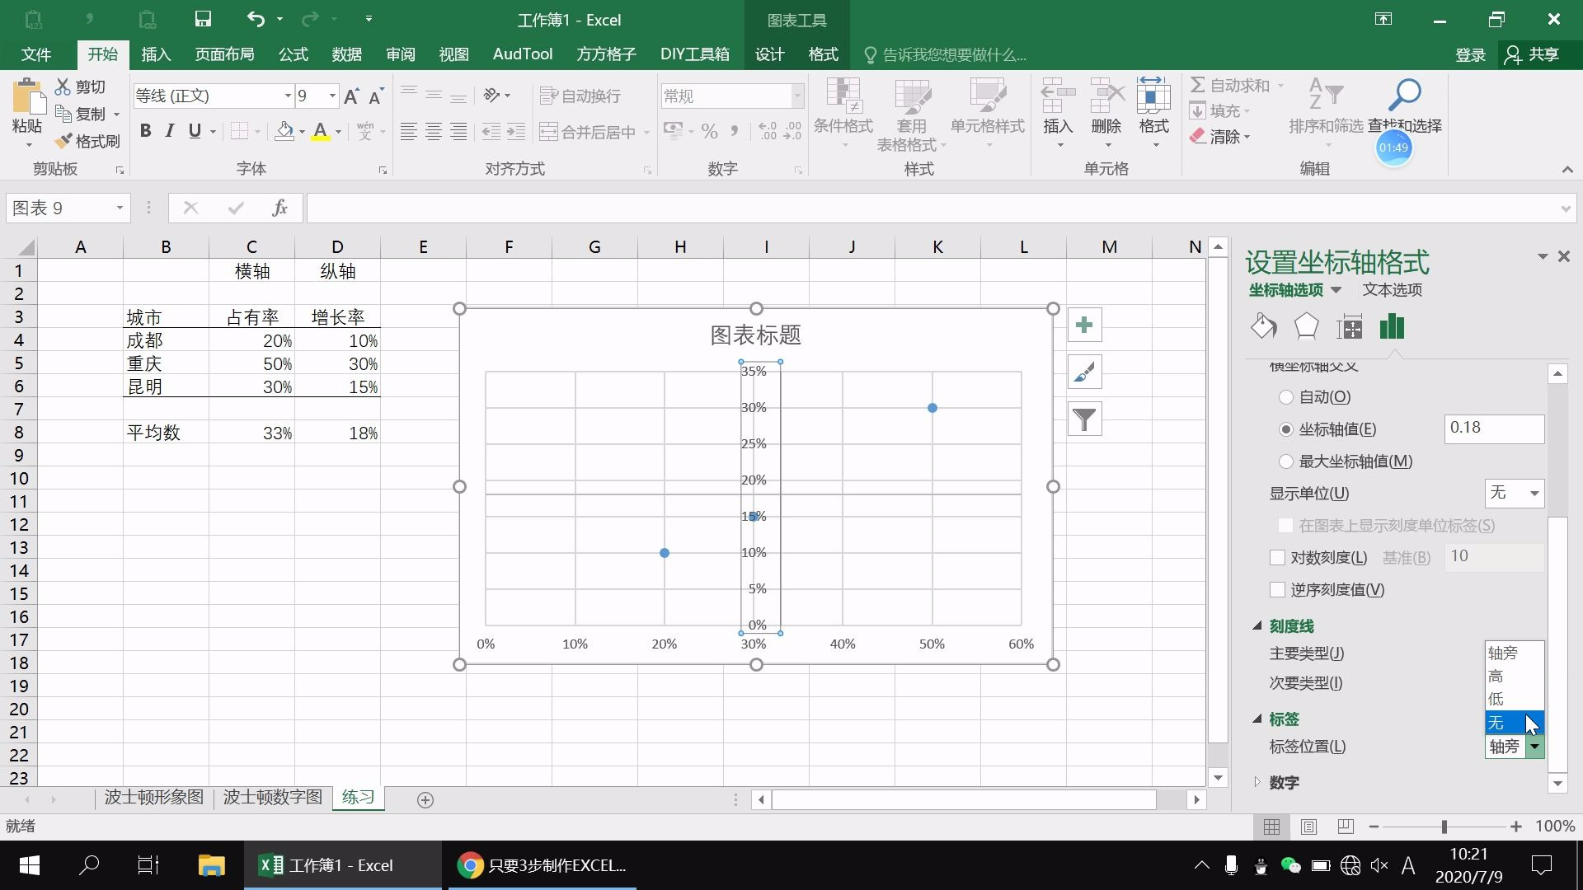Open the 插入 ribbon tab
This screenshot has height=890, width=1583.
tap(156, 54)
